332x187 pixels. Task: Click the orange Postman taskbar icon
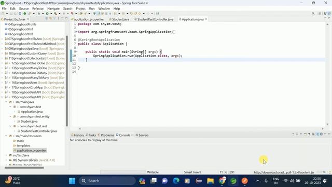(245, 181)
